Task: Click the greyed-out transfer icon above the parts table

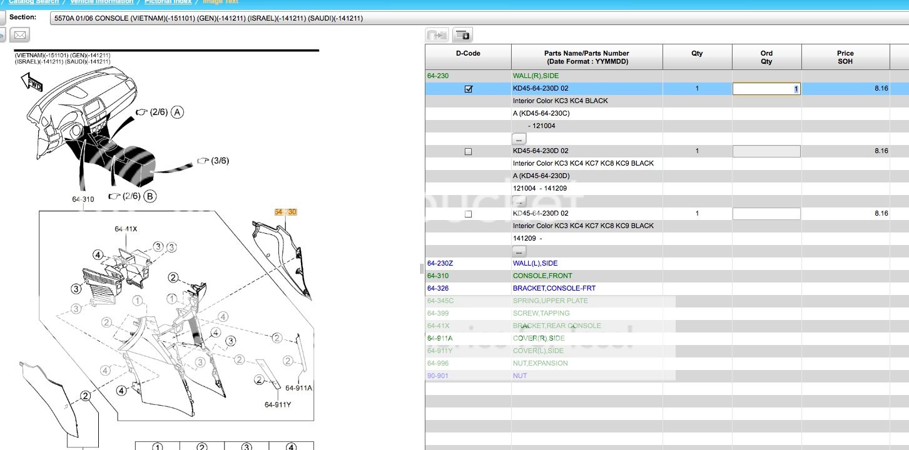Action: pyautogui.click(x=437, y=35)
